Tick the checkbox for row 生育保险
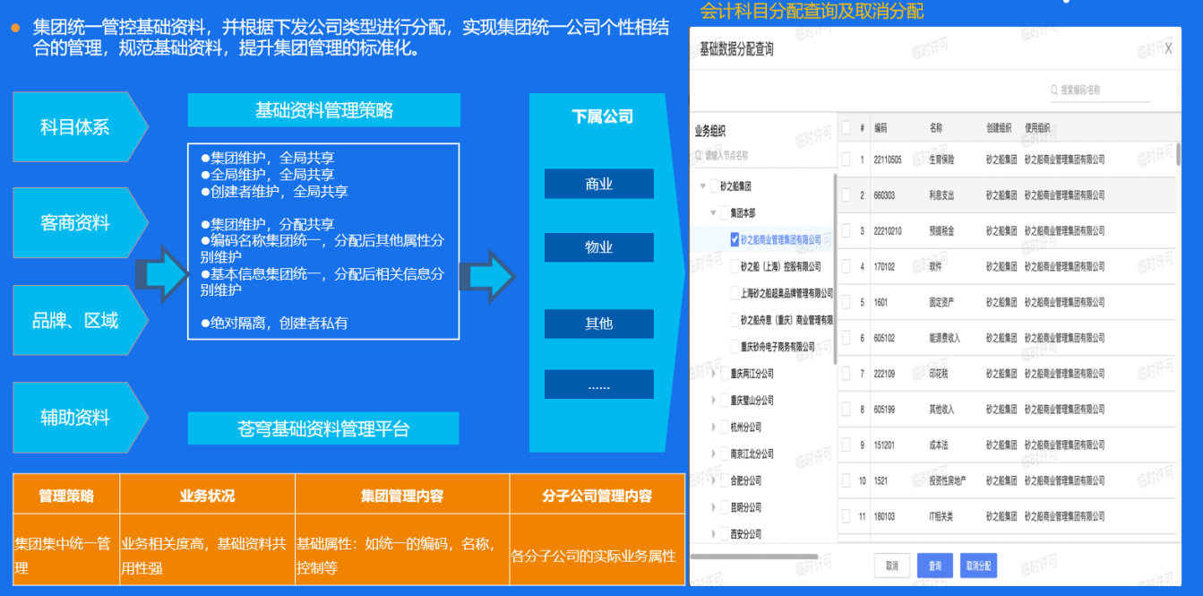Viewport: 1203px width, 596px height. (846, 160)
